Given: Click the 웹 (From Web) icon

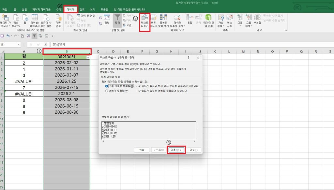Looking at the screenshot, I should [25, 19].
